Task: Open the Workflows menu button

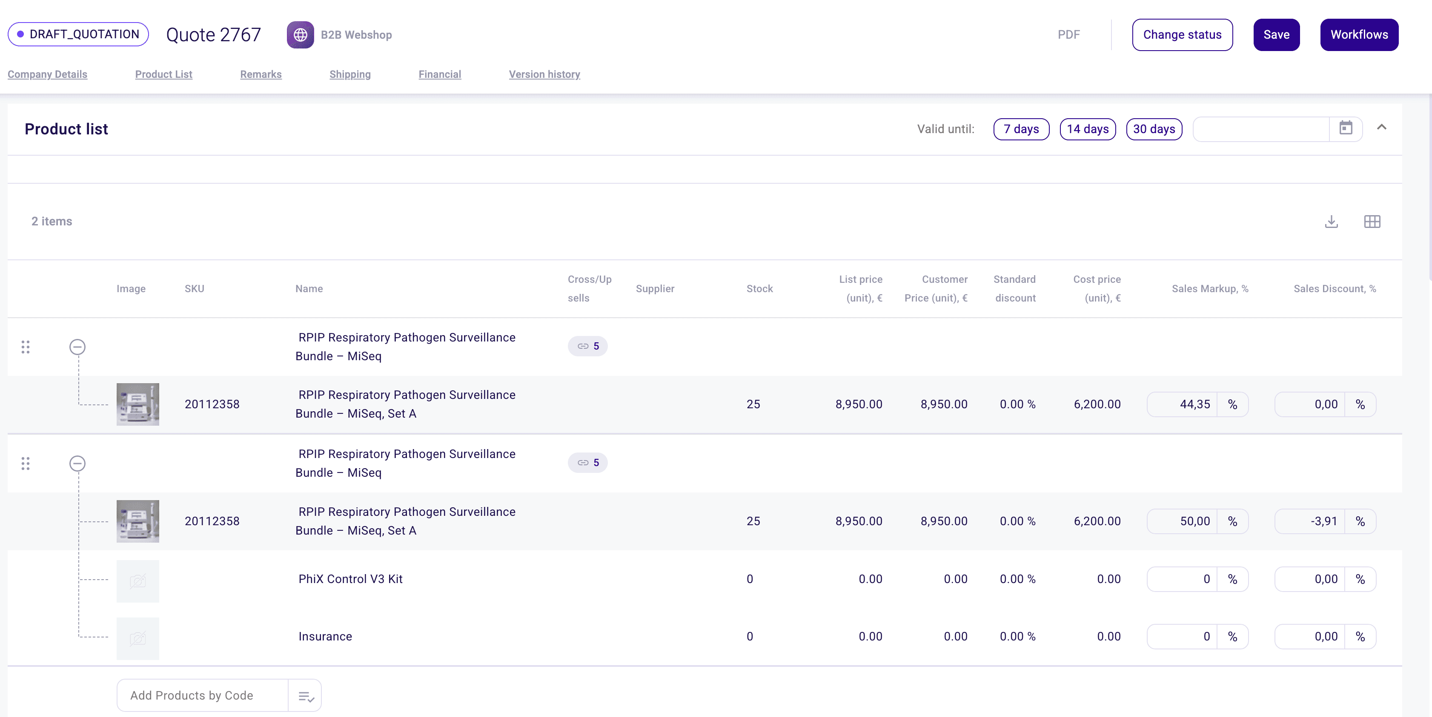Action: point(1359,34)
